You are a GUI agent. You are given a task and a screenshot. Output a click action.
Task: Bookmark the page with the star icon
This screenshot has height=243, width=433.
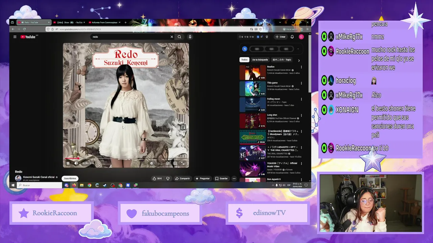[260, 29]
